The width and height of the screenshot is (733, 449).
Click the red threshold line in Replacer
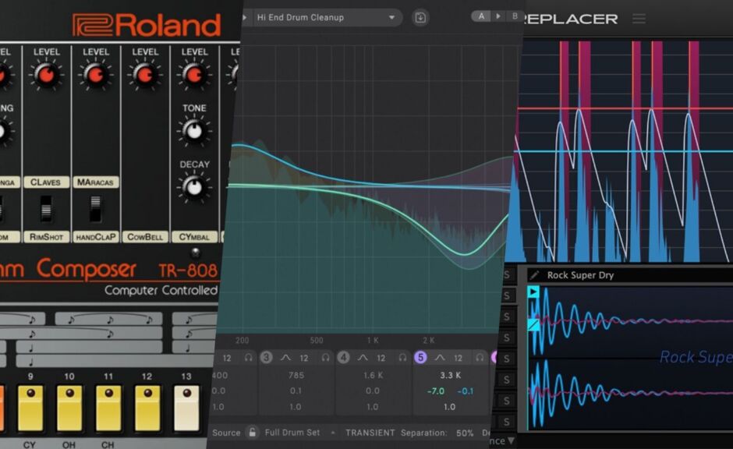(625, 108)
